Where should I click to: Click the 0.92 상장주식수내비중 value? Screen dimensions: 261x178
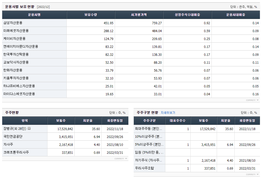207,23
